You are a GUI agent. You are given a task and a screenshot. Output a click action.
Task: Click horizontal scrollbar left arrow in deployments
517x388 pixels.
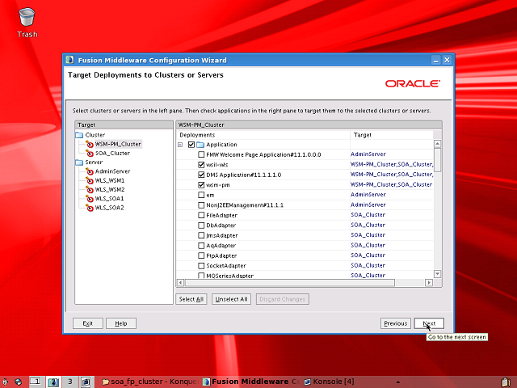coord(180,283)
